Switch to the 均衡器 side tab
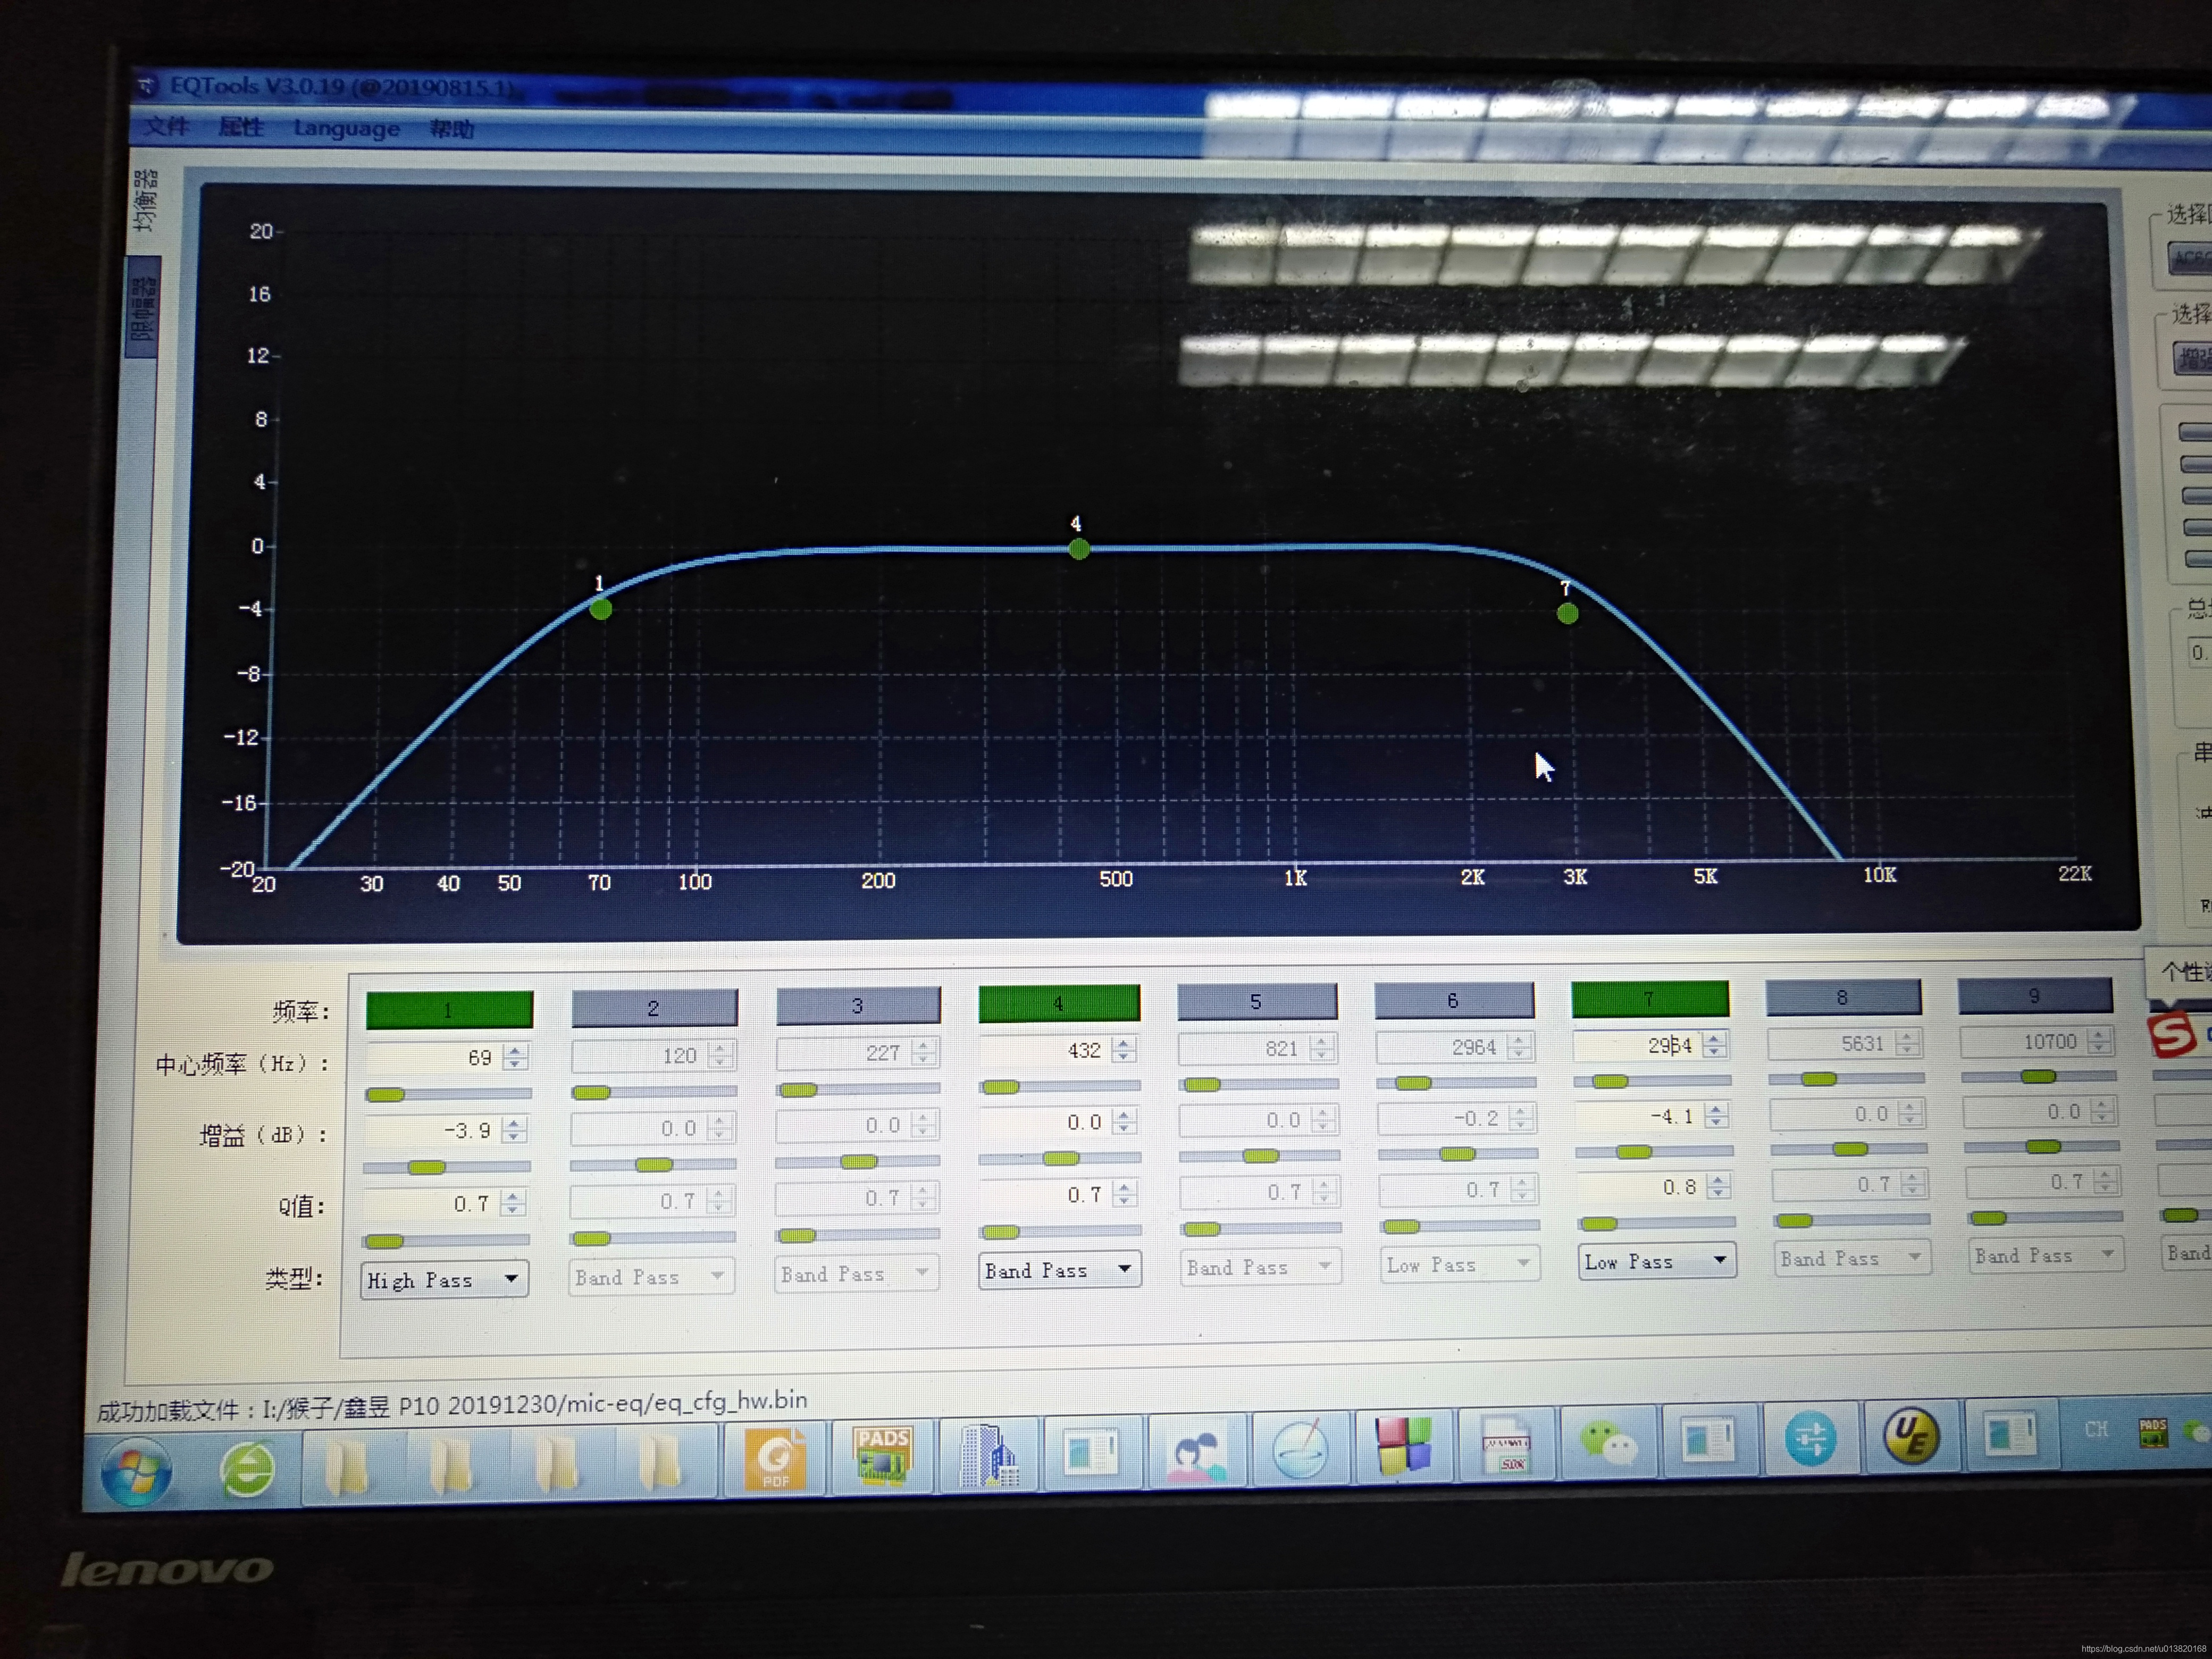The width and height of the screenshot is (2212, 1659). click(x=145, y=200)
